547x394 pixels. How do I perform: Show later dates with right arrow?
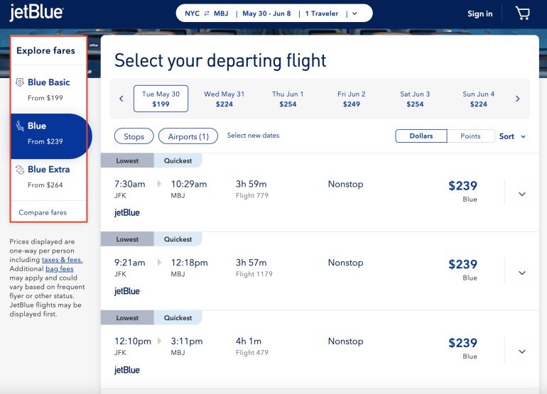coord(517,99)
